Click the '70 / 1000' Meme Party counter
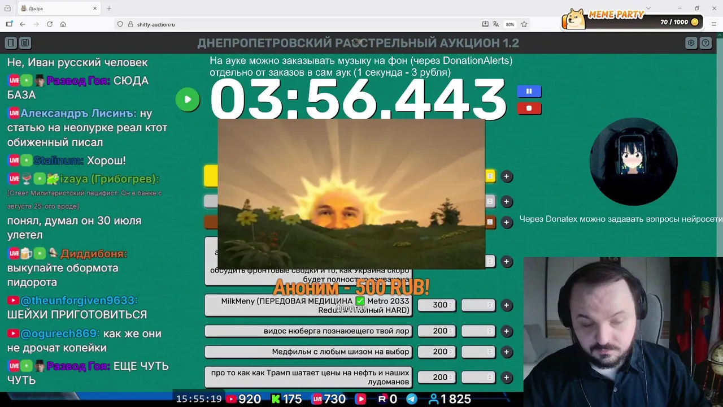 [674, 22]
